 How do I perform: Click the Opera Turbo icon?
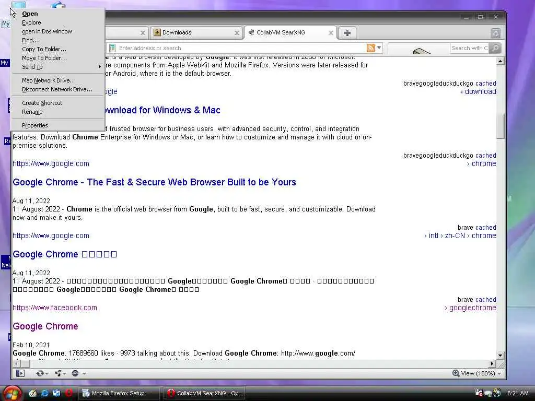75,373
